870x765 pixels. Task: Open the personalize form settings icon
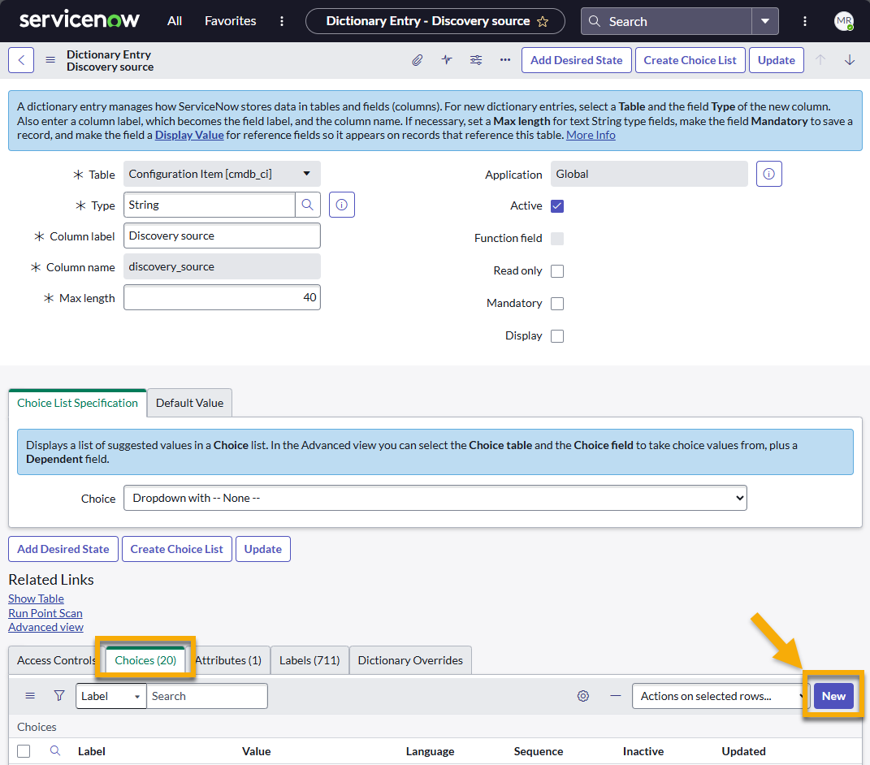[476, 60]
